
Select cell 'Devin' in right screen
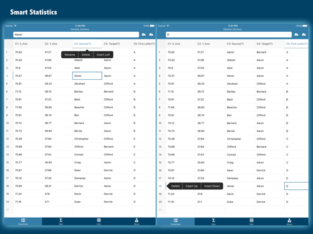240,194
